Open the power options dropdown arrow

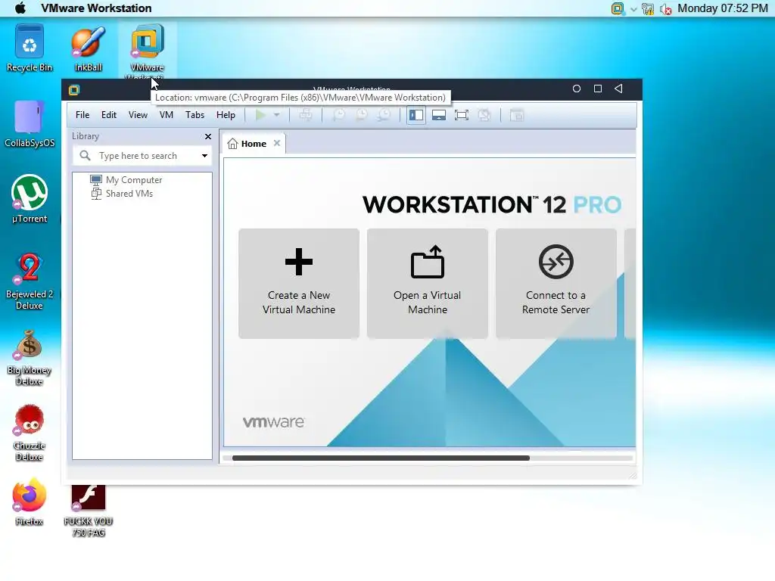(x=277, y=115)
